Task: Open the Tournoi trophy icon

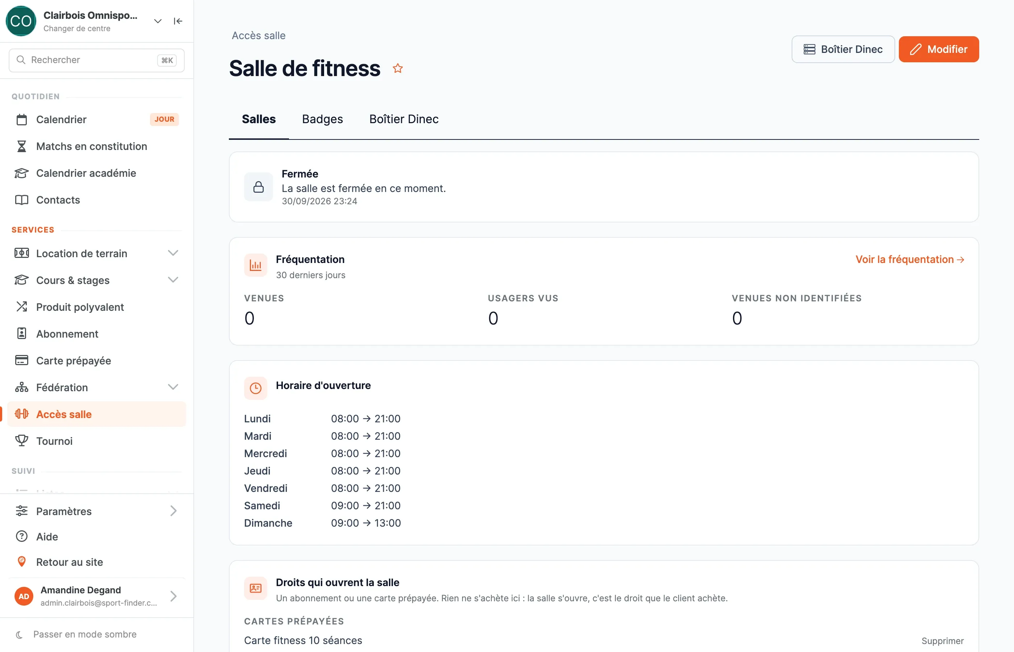Action: click(22, 441)
